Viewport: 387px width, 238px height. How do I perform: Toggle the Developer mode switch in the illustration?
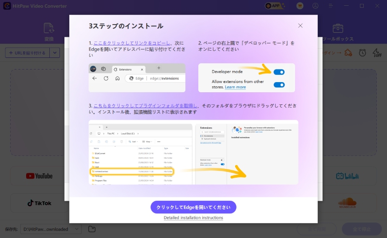click(x=279, y=72)
